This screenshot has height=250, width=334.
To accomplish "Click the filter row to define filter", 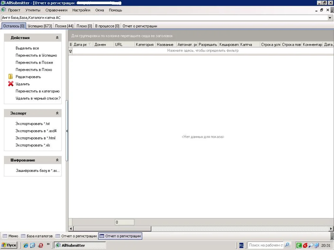I will point(203,50).
